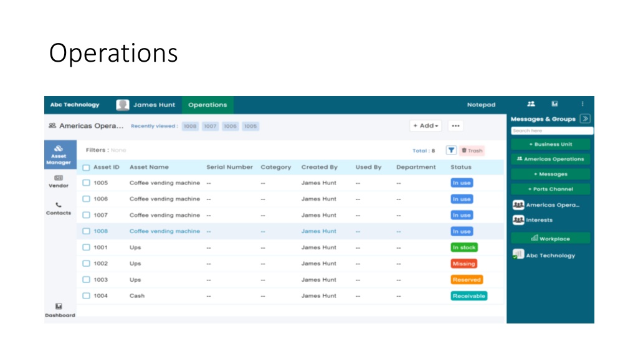This screenshot has height=359, width=638.
Task: Check the box for asset 1004
Action: pos(86,295)
